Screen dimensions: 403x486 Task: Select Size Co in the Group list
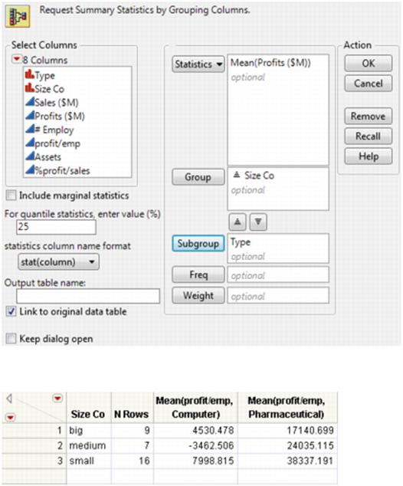click(259, 176)
